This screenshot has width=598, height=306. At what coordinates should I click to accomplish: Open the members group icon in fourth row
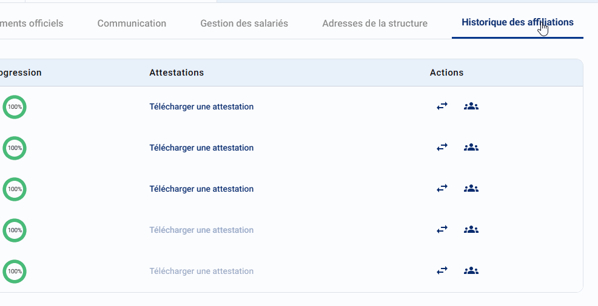click(x=471, y=230)
